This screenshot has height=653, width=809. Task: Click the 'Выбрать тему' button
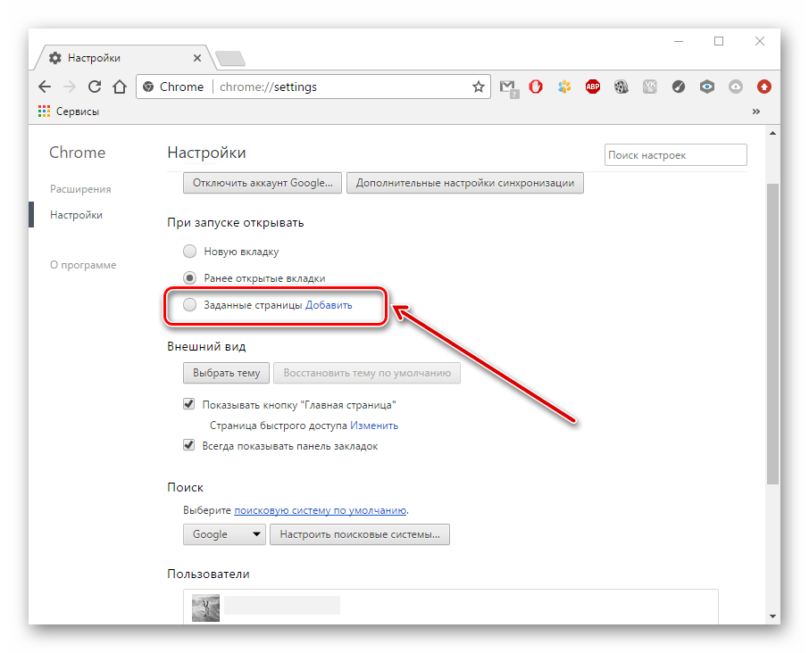click(226, 373)
